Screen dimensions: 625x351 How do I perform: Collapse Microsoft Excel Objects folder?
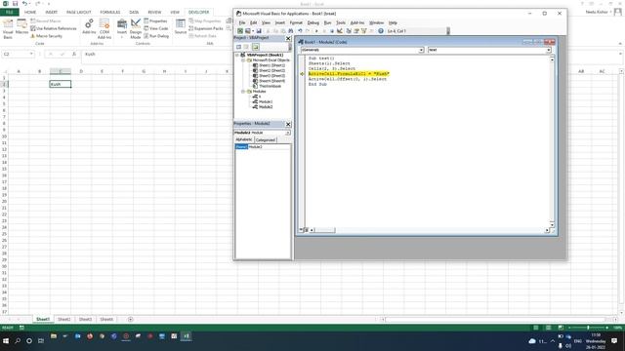click(243, 60)
